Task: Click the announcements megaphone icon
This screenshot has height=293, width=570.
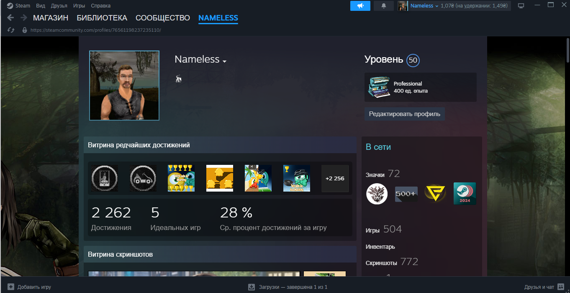Action: tap(360, 6)
